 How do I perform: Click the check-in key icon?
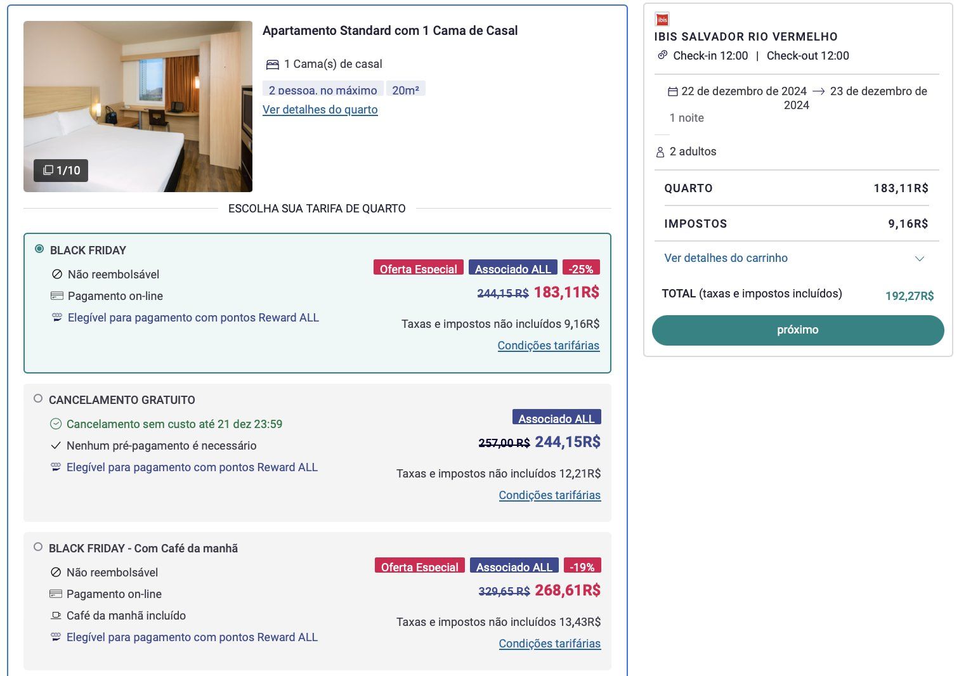point(662,55)
